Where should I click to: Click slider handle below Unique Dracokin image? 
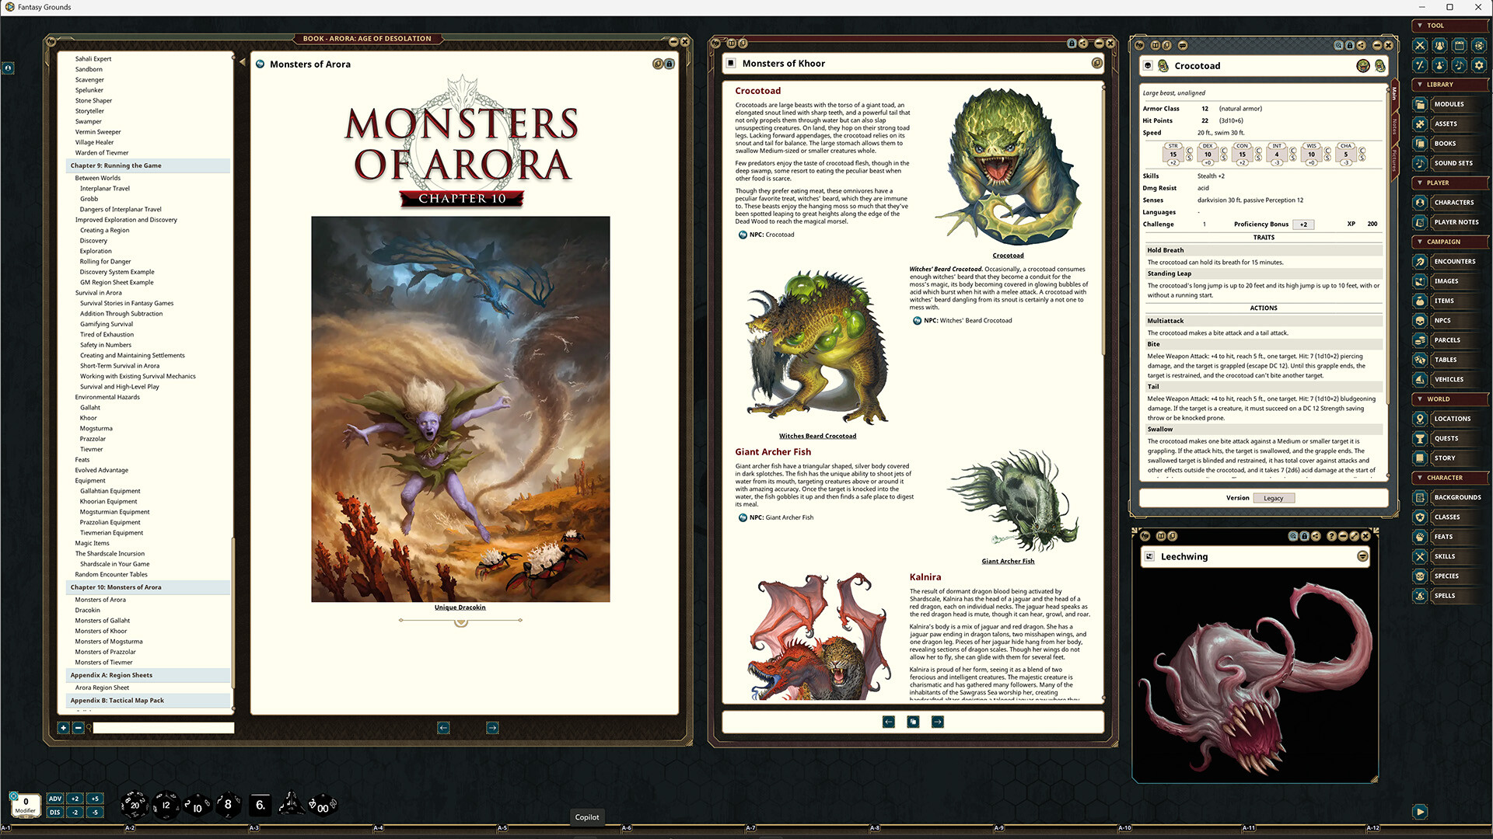(x=460, y=621)
